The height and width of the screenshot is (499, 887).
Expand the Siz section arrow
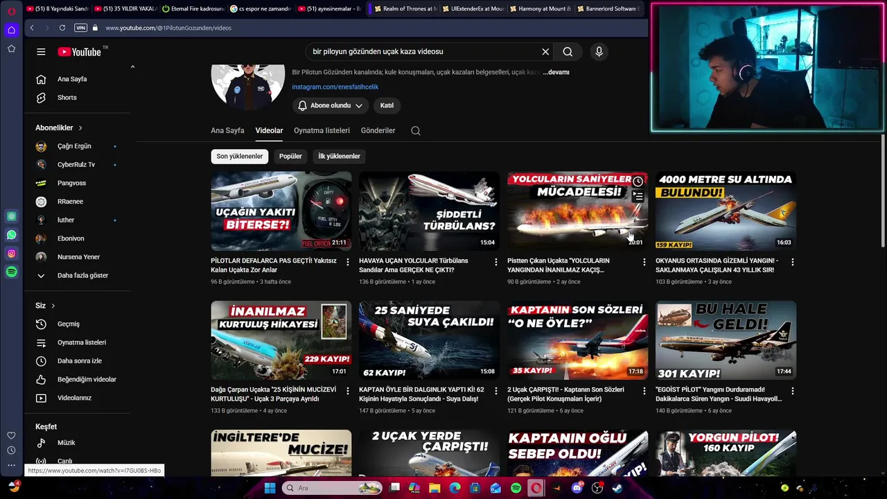click(53, 306)
